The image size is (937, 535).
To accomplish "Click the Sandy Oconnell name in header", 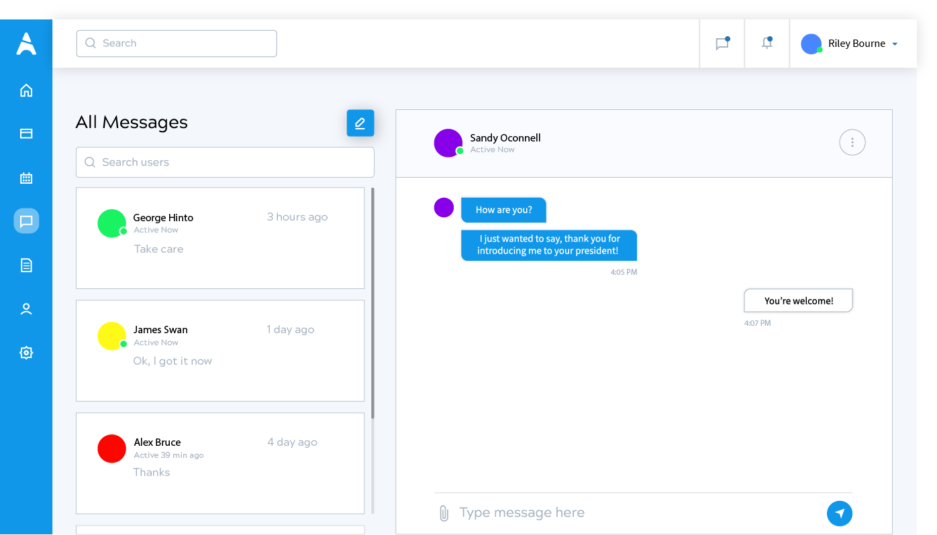I will (505, 138).
